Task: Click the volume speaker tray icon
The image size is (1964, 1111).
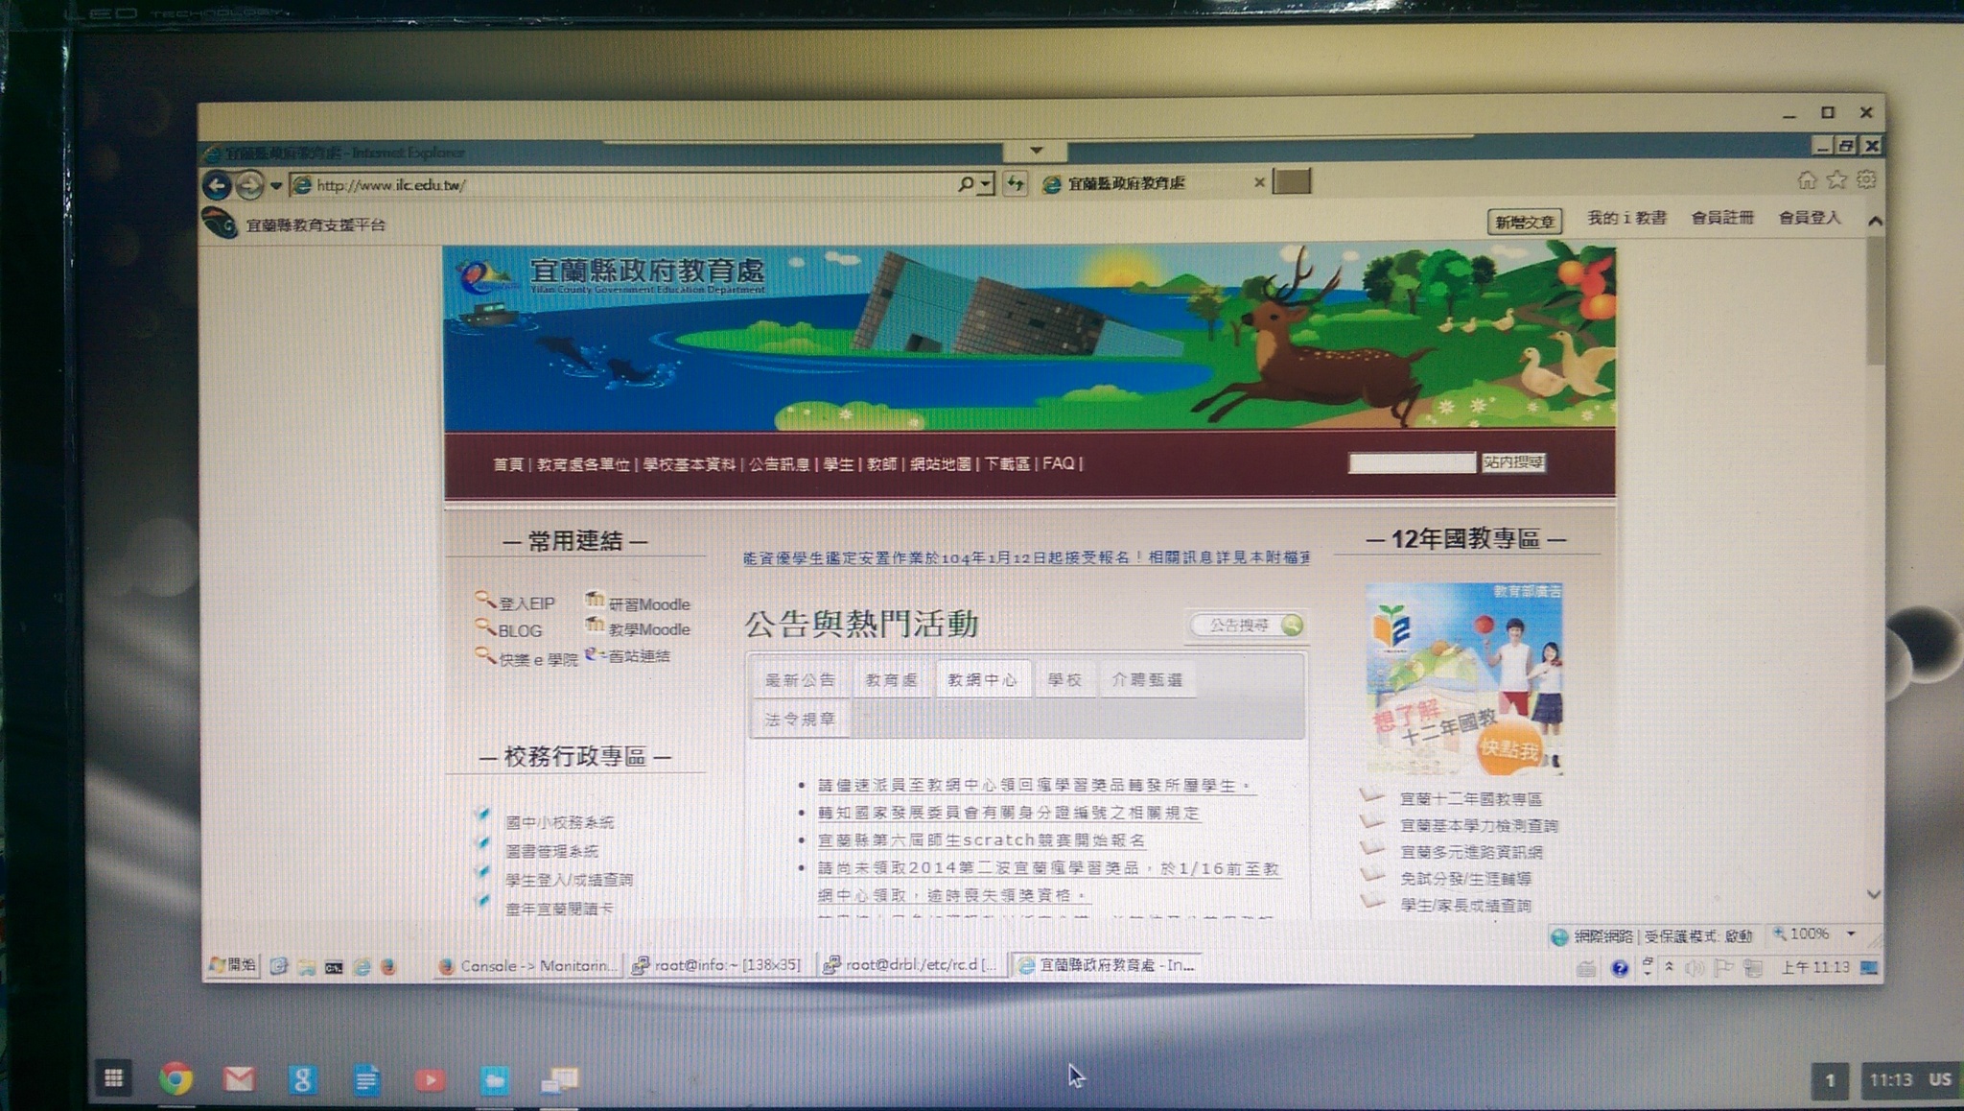Action: click(1695, 968)
